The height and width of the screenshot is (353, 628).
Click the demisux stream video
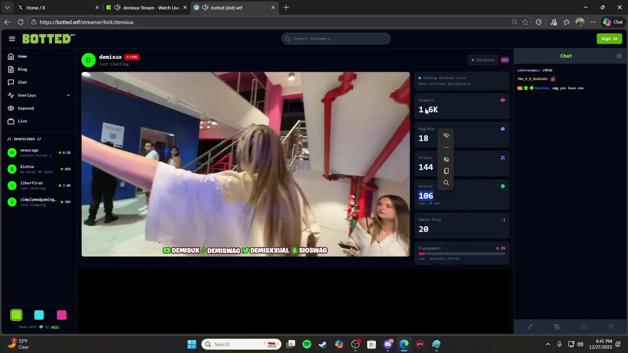(x=245, y=164)
